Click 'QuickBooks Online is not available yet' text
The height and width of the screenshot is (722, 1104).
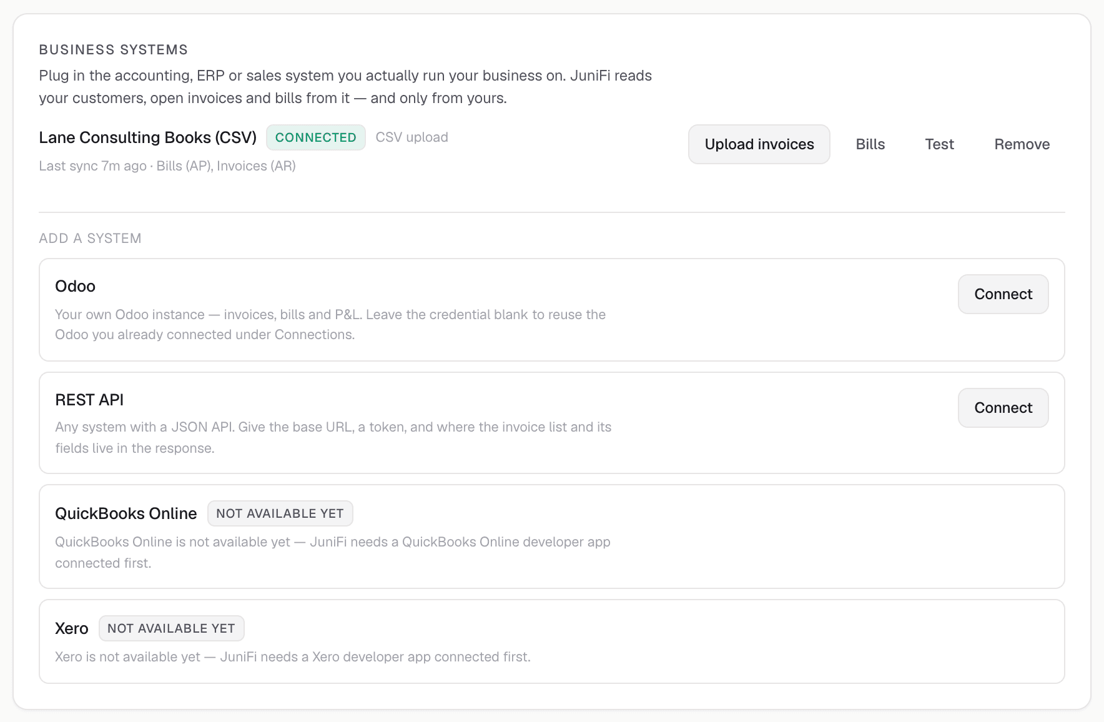(333, 553)
